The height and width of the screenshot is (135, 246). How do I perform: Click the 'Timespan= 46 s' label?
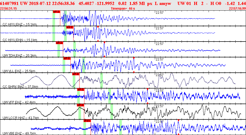(123, 9)
